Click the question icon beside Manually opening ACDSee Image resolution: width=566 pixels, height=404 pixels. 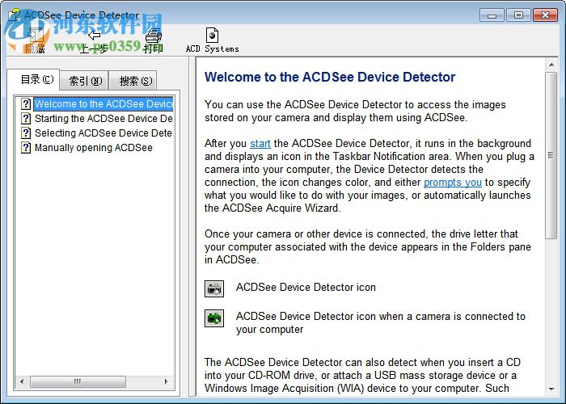point(26,148)
